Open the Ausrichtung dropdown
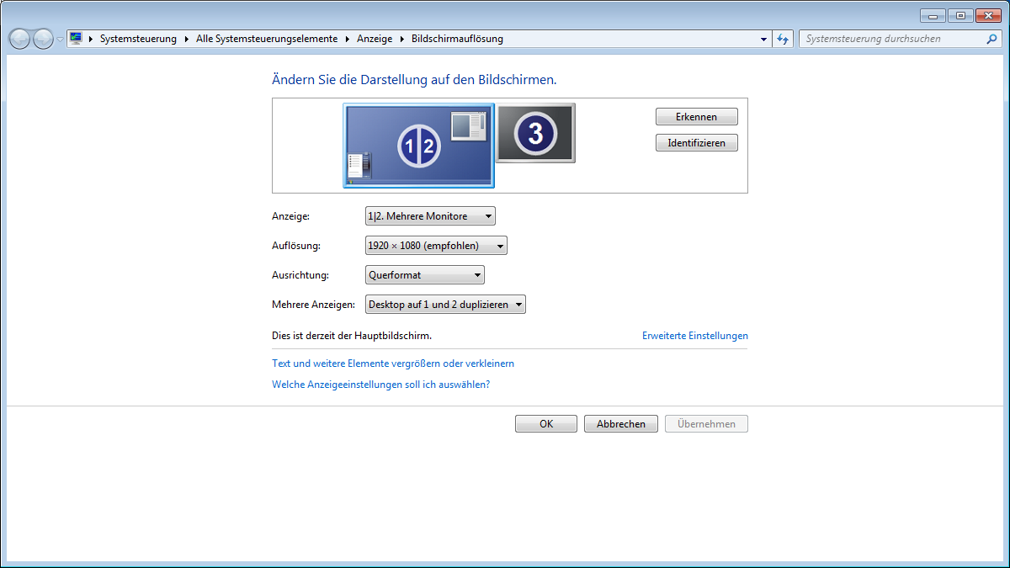 tap(425, 275)
